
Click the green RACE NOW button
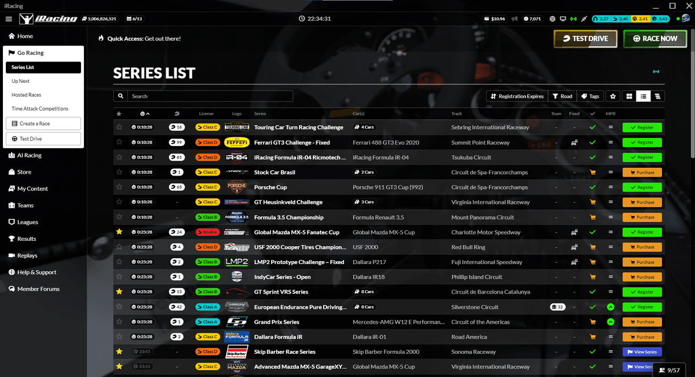pyautogui.click(x=655, y=39)
